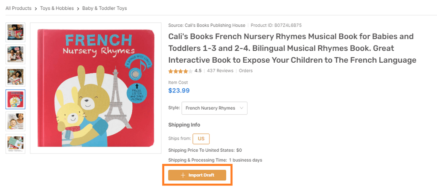This screenshot has width=437, height=188.
Task: Click the star rating icons
Action: (x=181, y=71)
